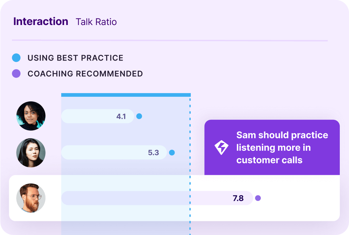Click the blue bar at the top of the best practice range
The width and height of the screenshot is (349, 235).
(126, 95)
